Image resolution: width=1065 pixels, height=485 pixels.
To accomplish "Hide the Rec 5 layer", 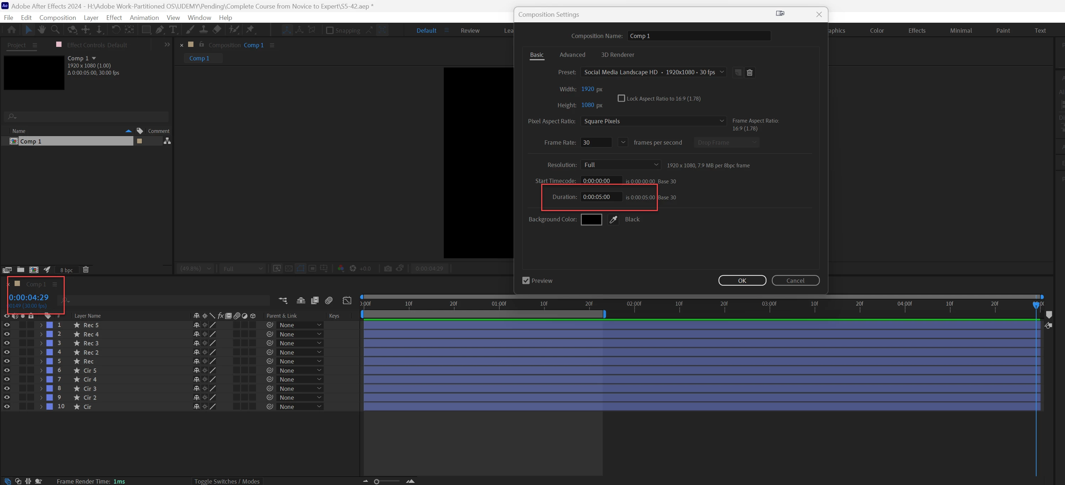I will pyautogui.click(x=7, y=325).
